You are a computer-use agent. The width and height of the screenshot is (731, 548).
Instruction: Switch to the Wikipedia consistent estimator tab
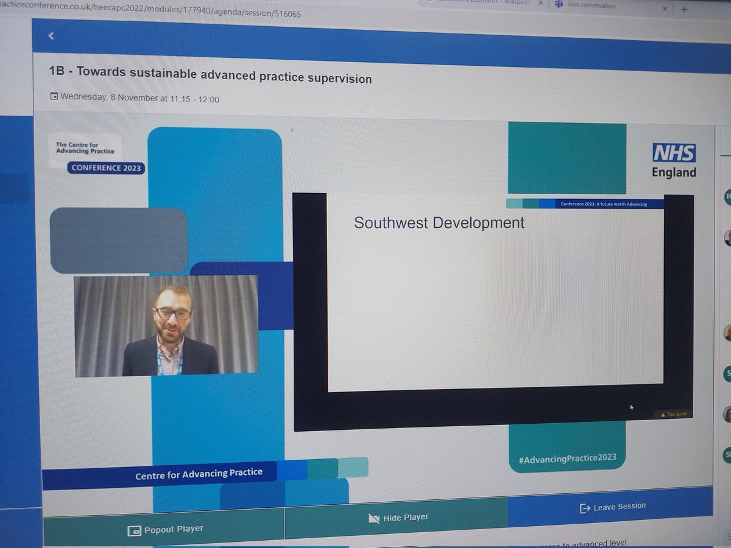481,2
